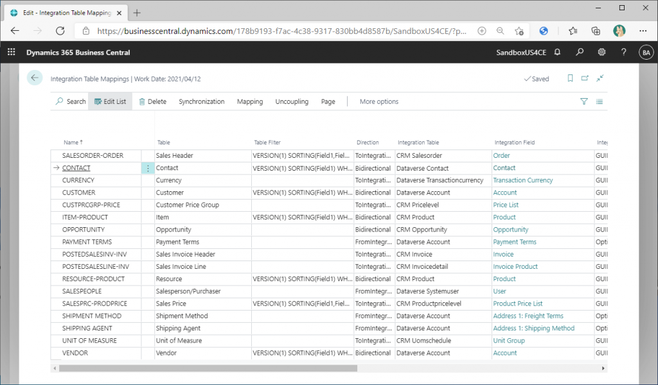658x385 pixels.
Task: Open the Table Filter column header menu
Action: [267, 142]
